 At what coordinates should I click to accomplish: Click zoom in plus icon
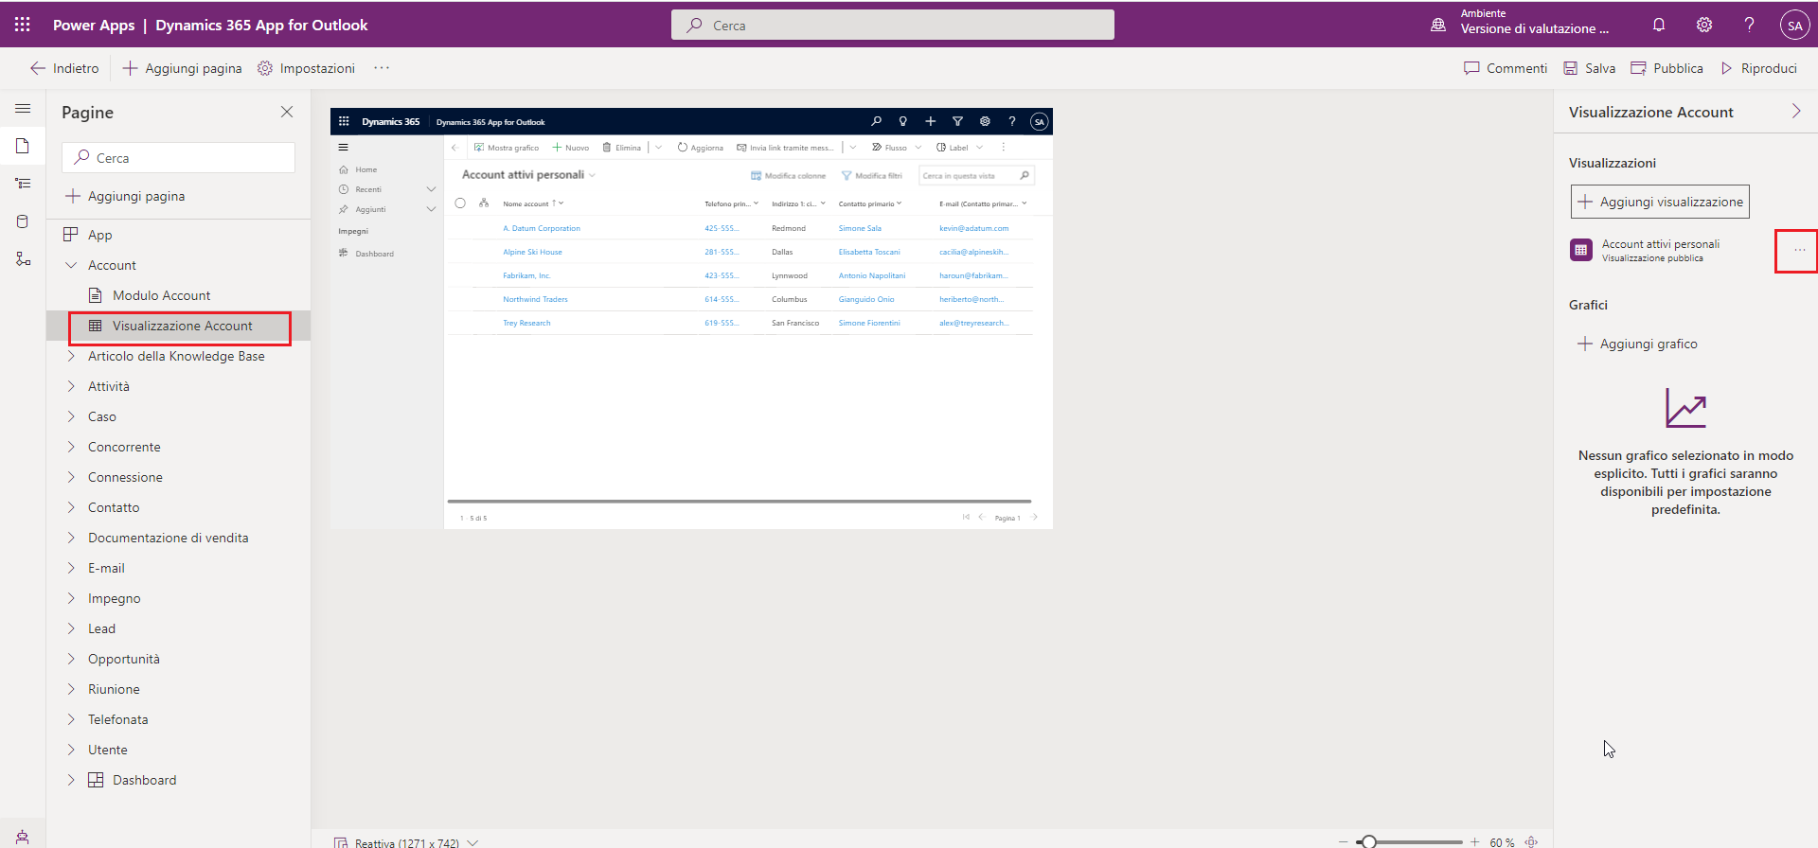pyautogui.click(x=1474, y=841)
